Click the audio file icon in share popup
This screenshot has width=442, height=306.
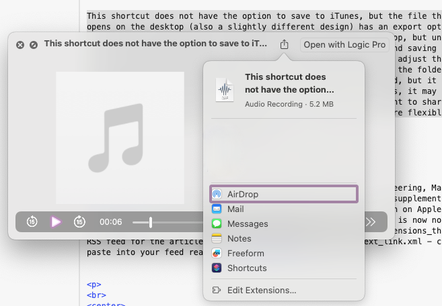pos(225,90)
